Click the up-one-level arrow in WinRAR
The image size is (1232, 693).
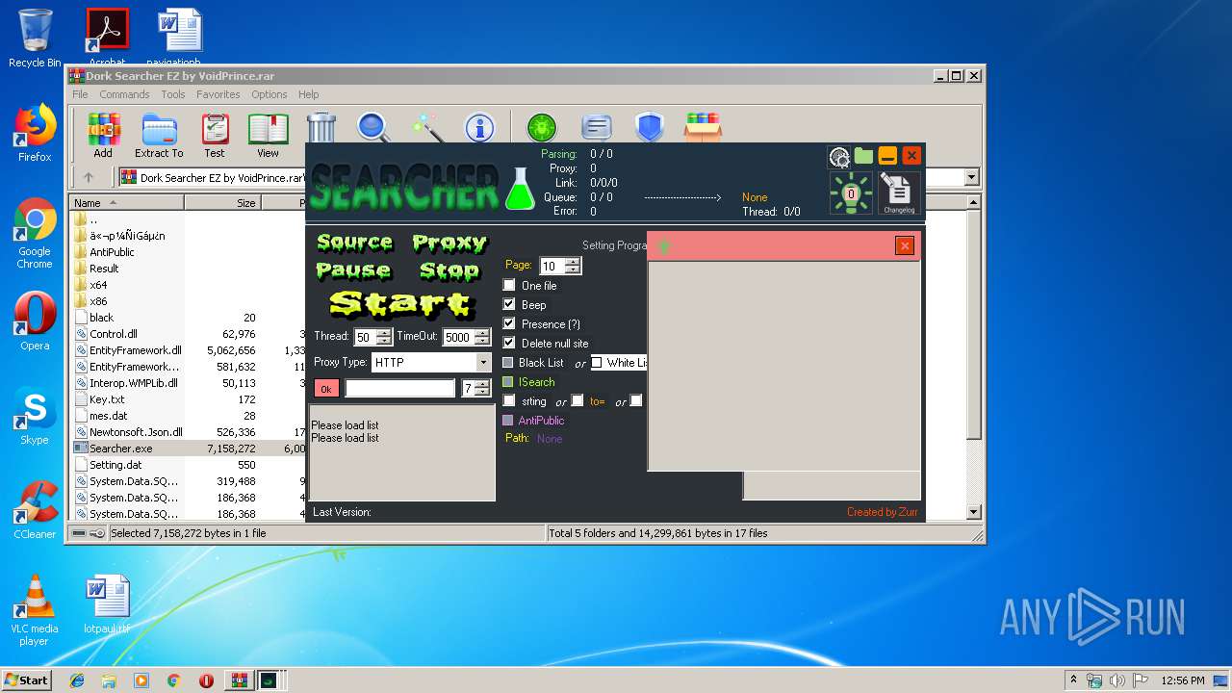(89, 177)
